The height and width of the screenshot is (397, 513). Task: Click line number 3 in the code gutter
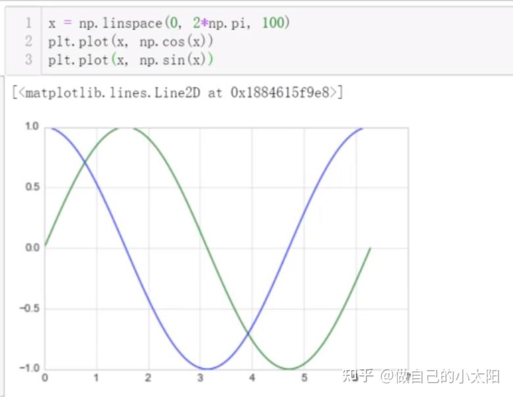(28, 60)
